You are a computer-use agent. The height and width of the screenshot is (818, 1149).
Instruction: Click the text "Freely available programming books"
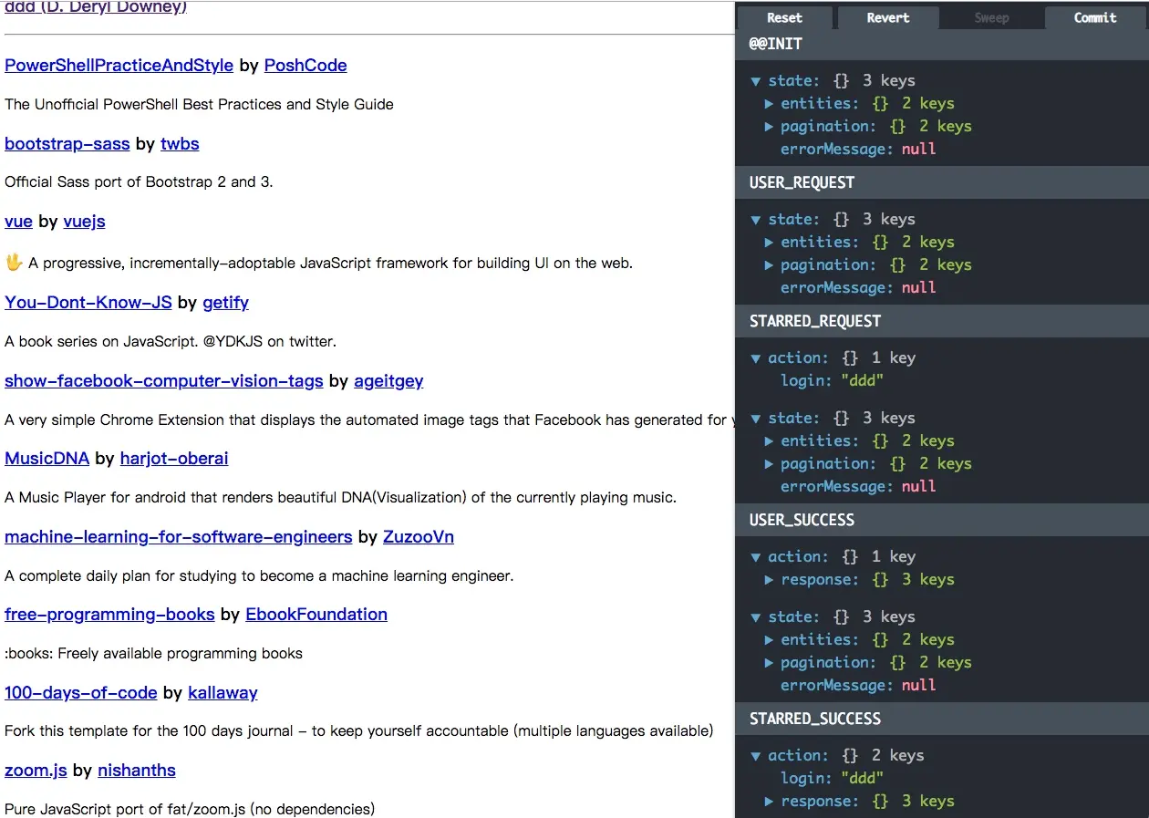pos(180,654)
